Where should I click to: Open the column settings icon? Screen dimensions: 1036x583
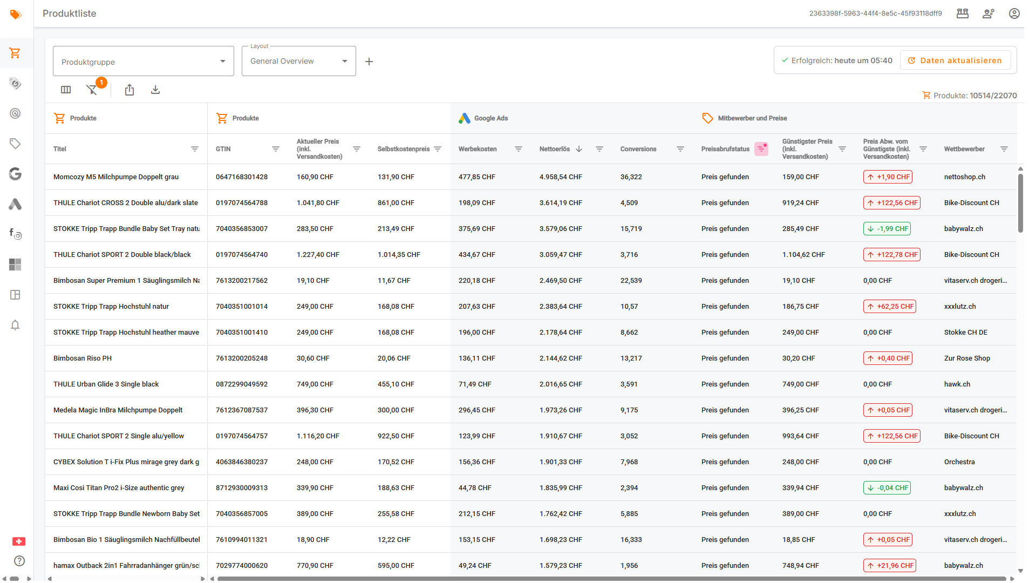(x=66, y=90)
